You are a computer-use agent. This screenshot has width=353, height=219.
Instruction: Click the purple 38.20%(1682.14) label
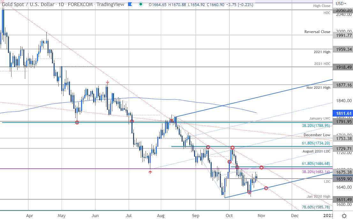pos(316,172)
